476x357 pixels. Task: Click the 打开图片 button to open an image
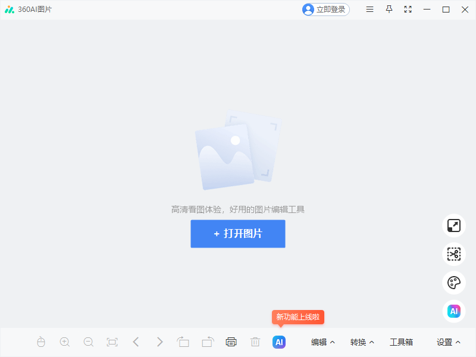[x=238, y=234]
